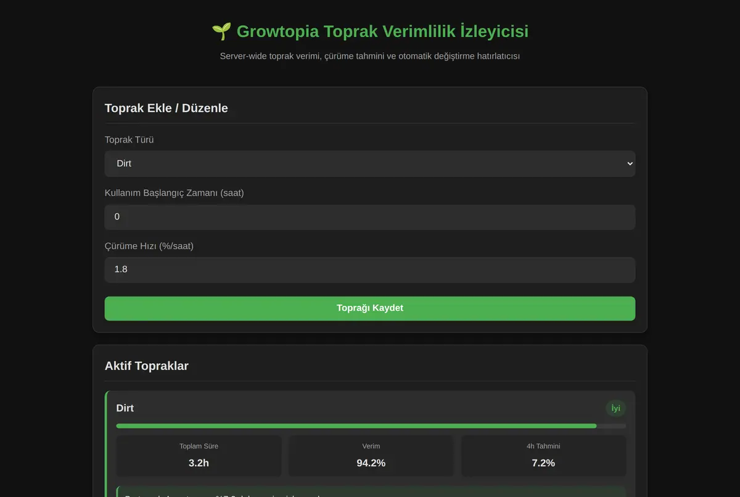Click the Toprak Türü label
740x497 pixels.
click(129, 140)
